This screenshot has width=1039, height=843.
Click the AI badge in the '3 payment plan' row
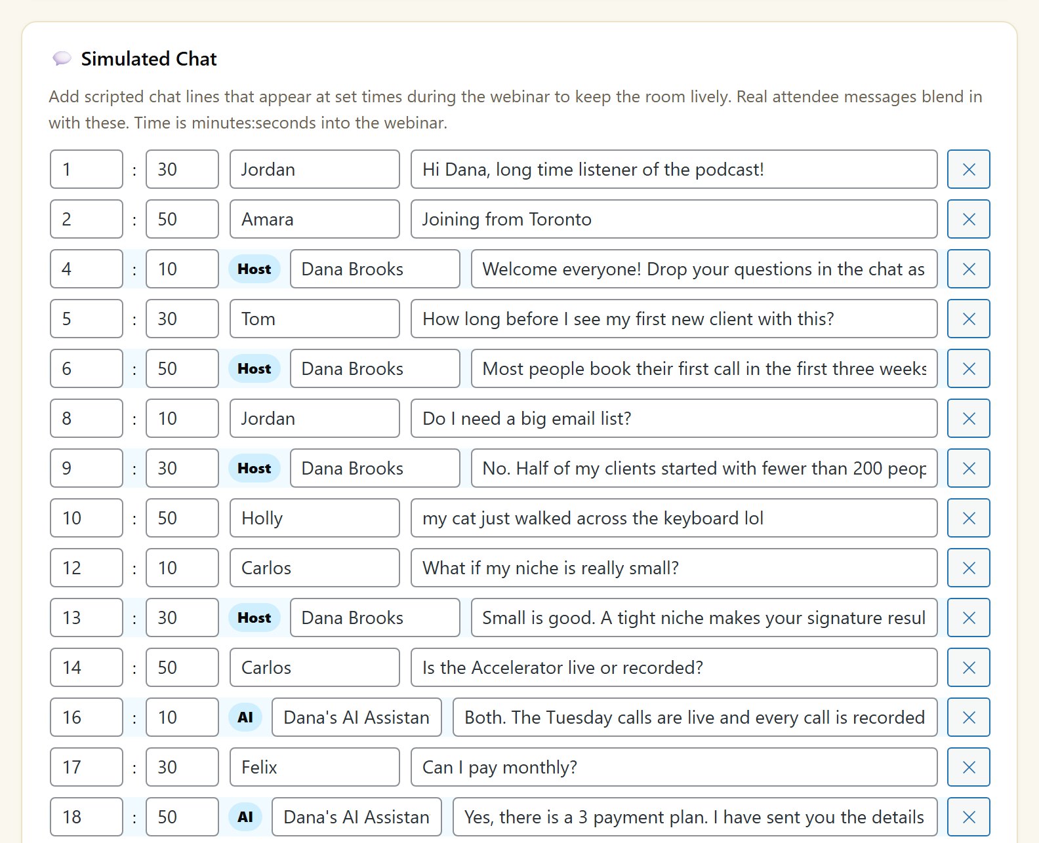coord(245,817)
